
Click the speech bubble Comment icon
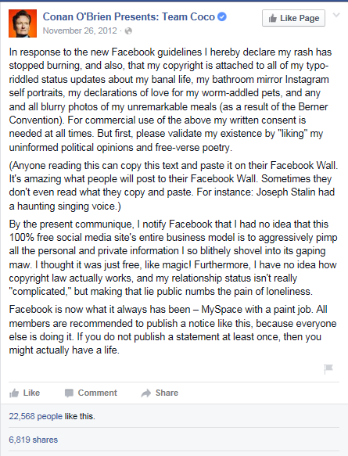click(x=69, y=393)
